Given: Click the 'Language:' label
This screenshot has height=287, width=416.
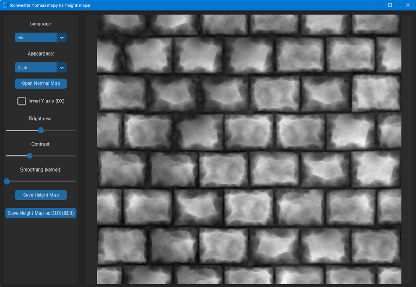Looking at the screenshot, I should [40, 24].
